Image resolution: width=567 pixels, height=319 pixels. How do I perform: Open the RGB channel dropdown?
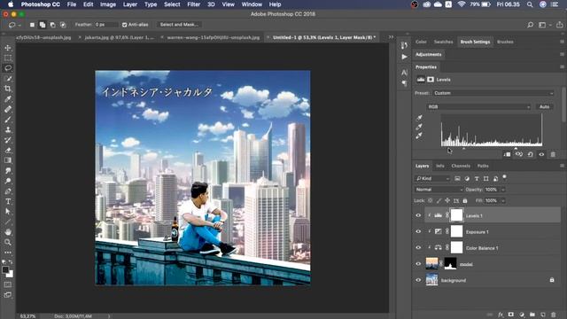[x=478, y=106]
